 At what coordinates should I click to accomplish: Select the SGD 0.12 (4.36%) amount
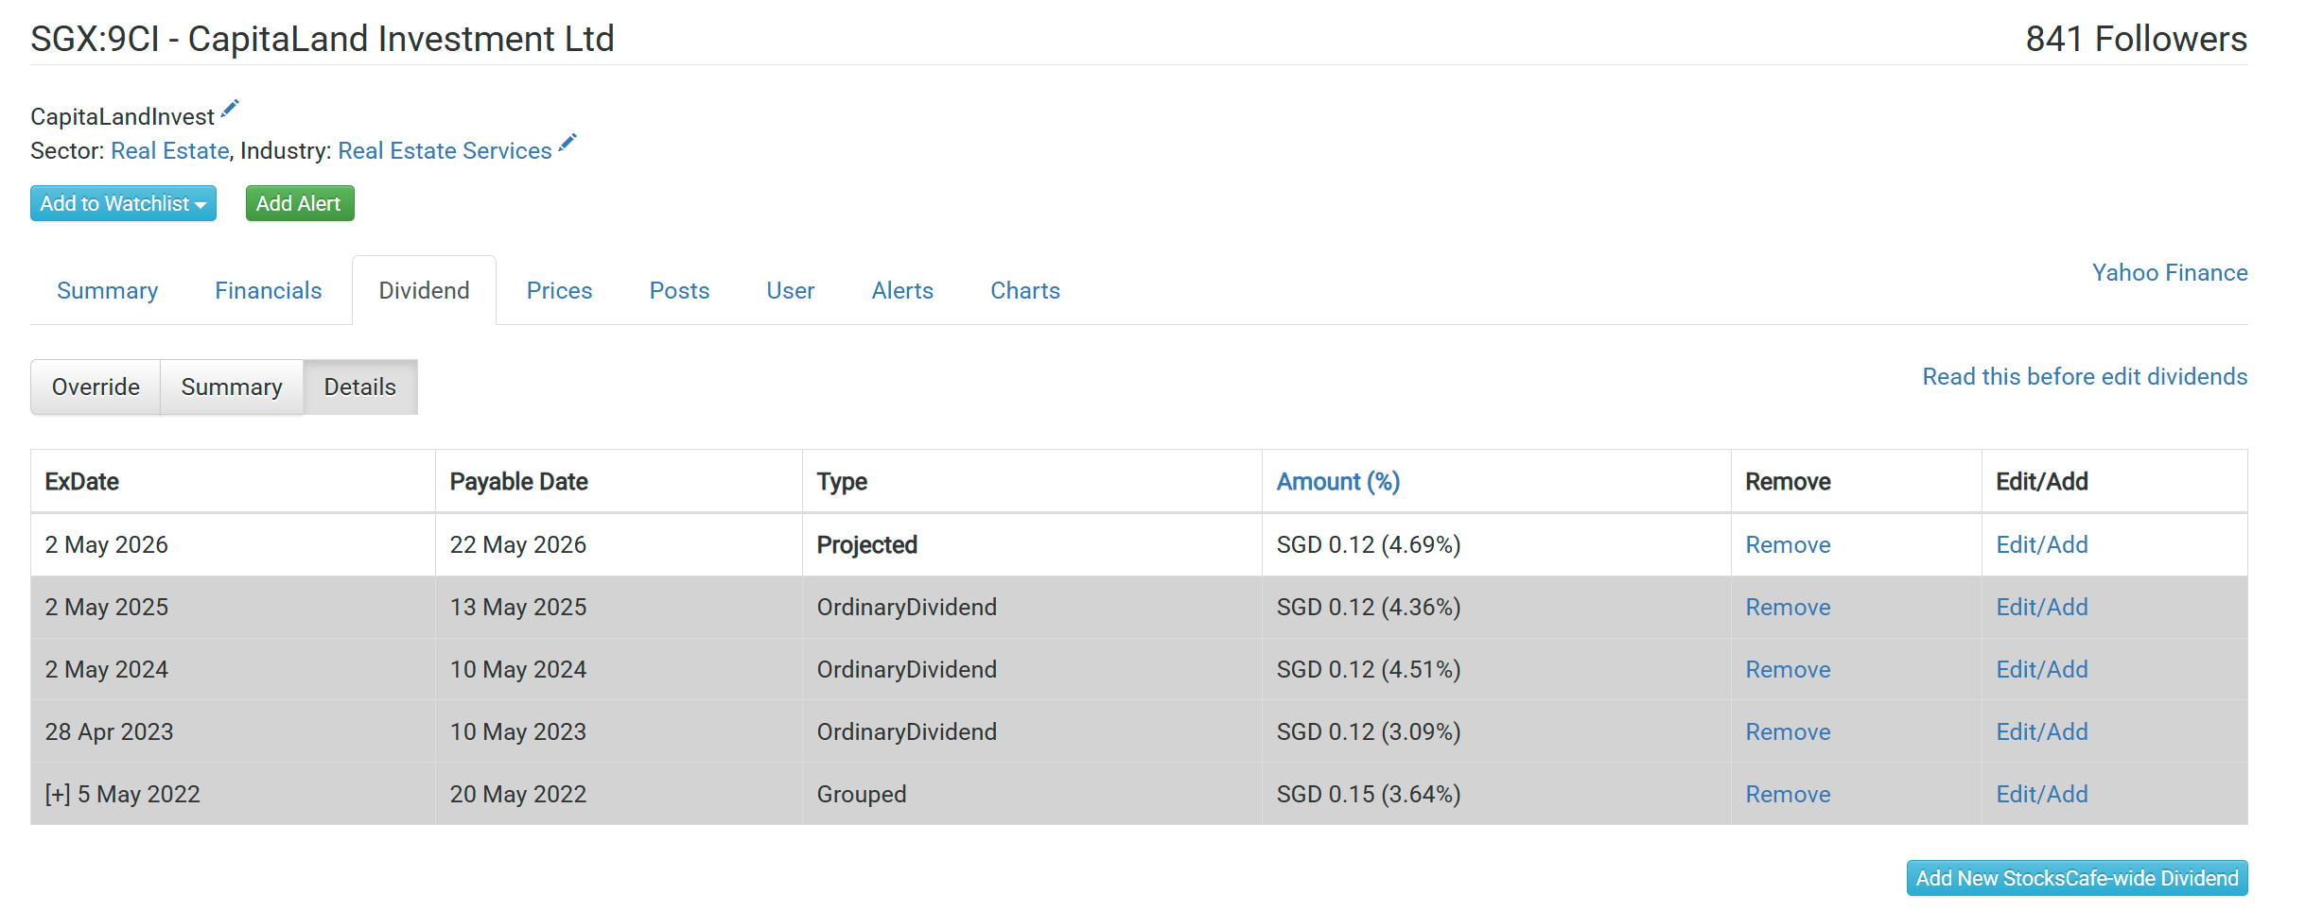[1369, 607]
